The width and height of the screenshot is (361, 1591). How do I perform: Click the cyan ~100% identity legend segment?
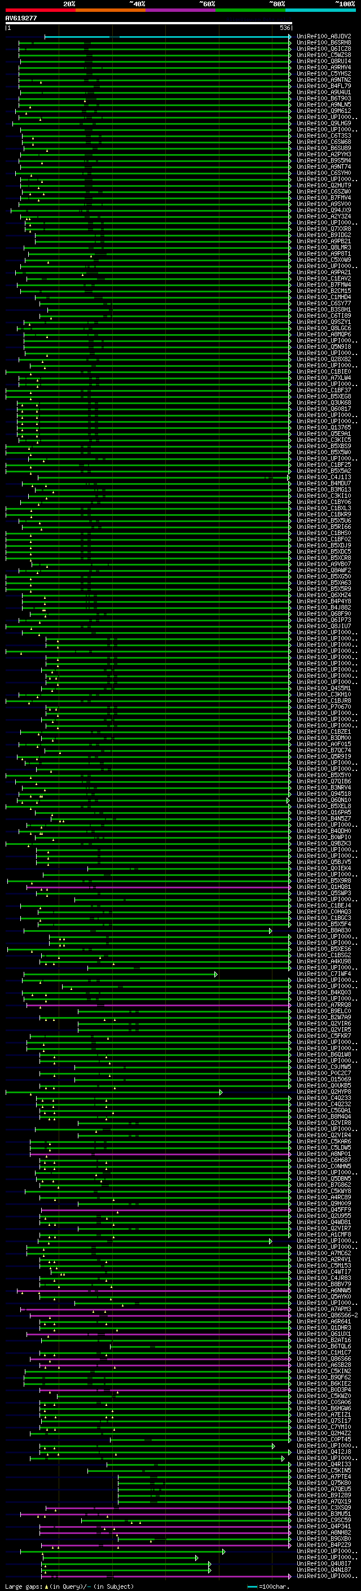pyautogui.click(x=321, y=10)
